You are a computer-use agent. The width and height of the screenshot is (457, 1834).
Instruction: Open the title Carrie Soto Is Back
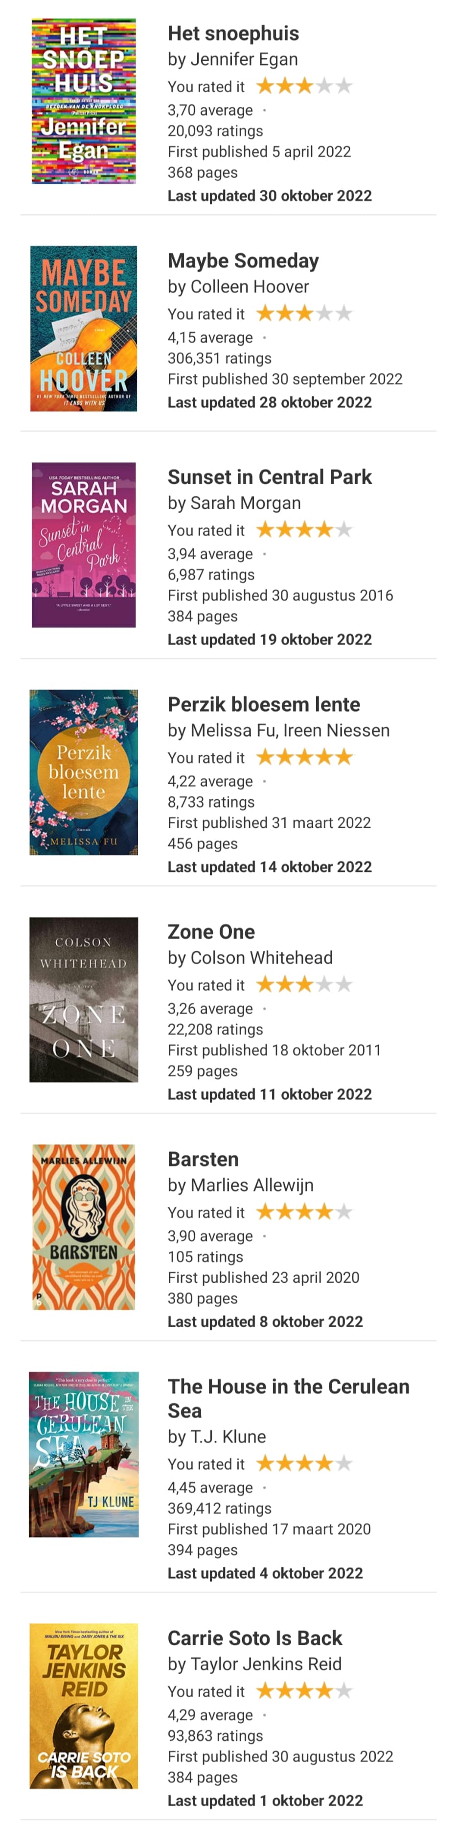[254, 1637]
